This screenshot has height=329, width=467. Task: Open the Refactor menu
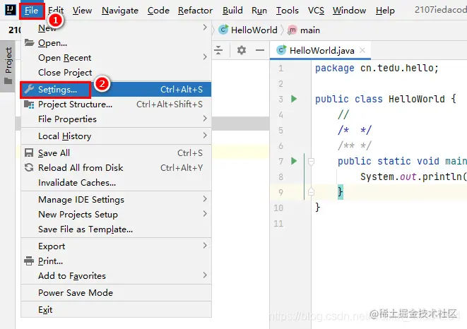tap(196, 11)
